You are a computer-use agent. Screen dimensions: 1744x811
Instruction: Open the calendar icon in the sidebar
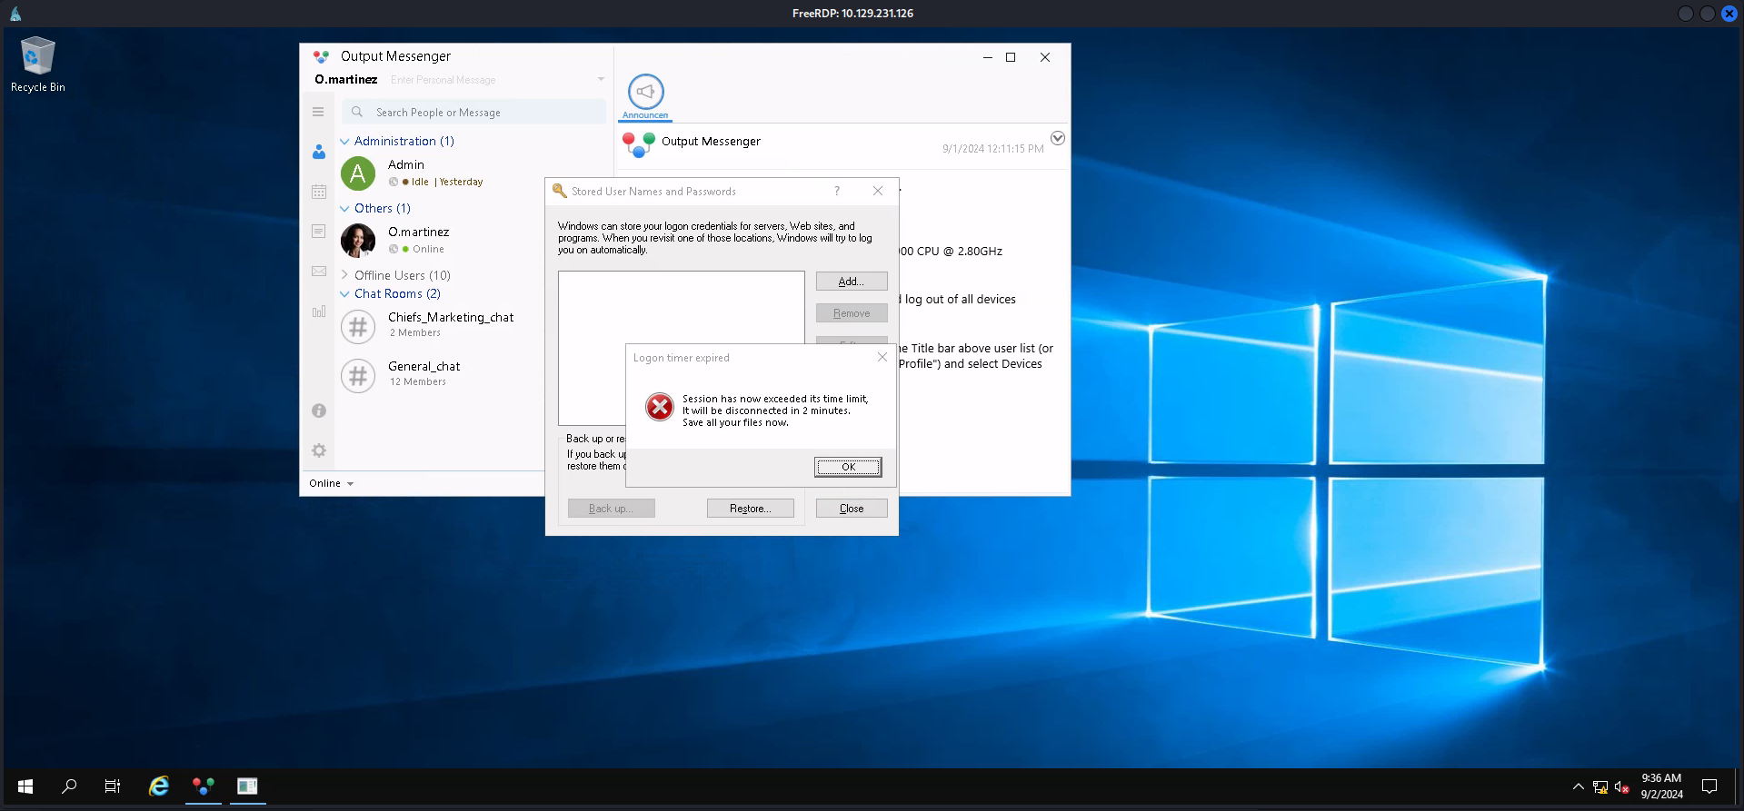tap(319, 192)
